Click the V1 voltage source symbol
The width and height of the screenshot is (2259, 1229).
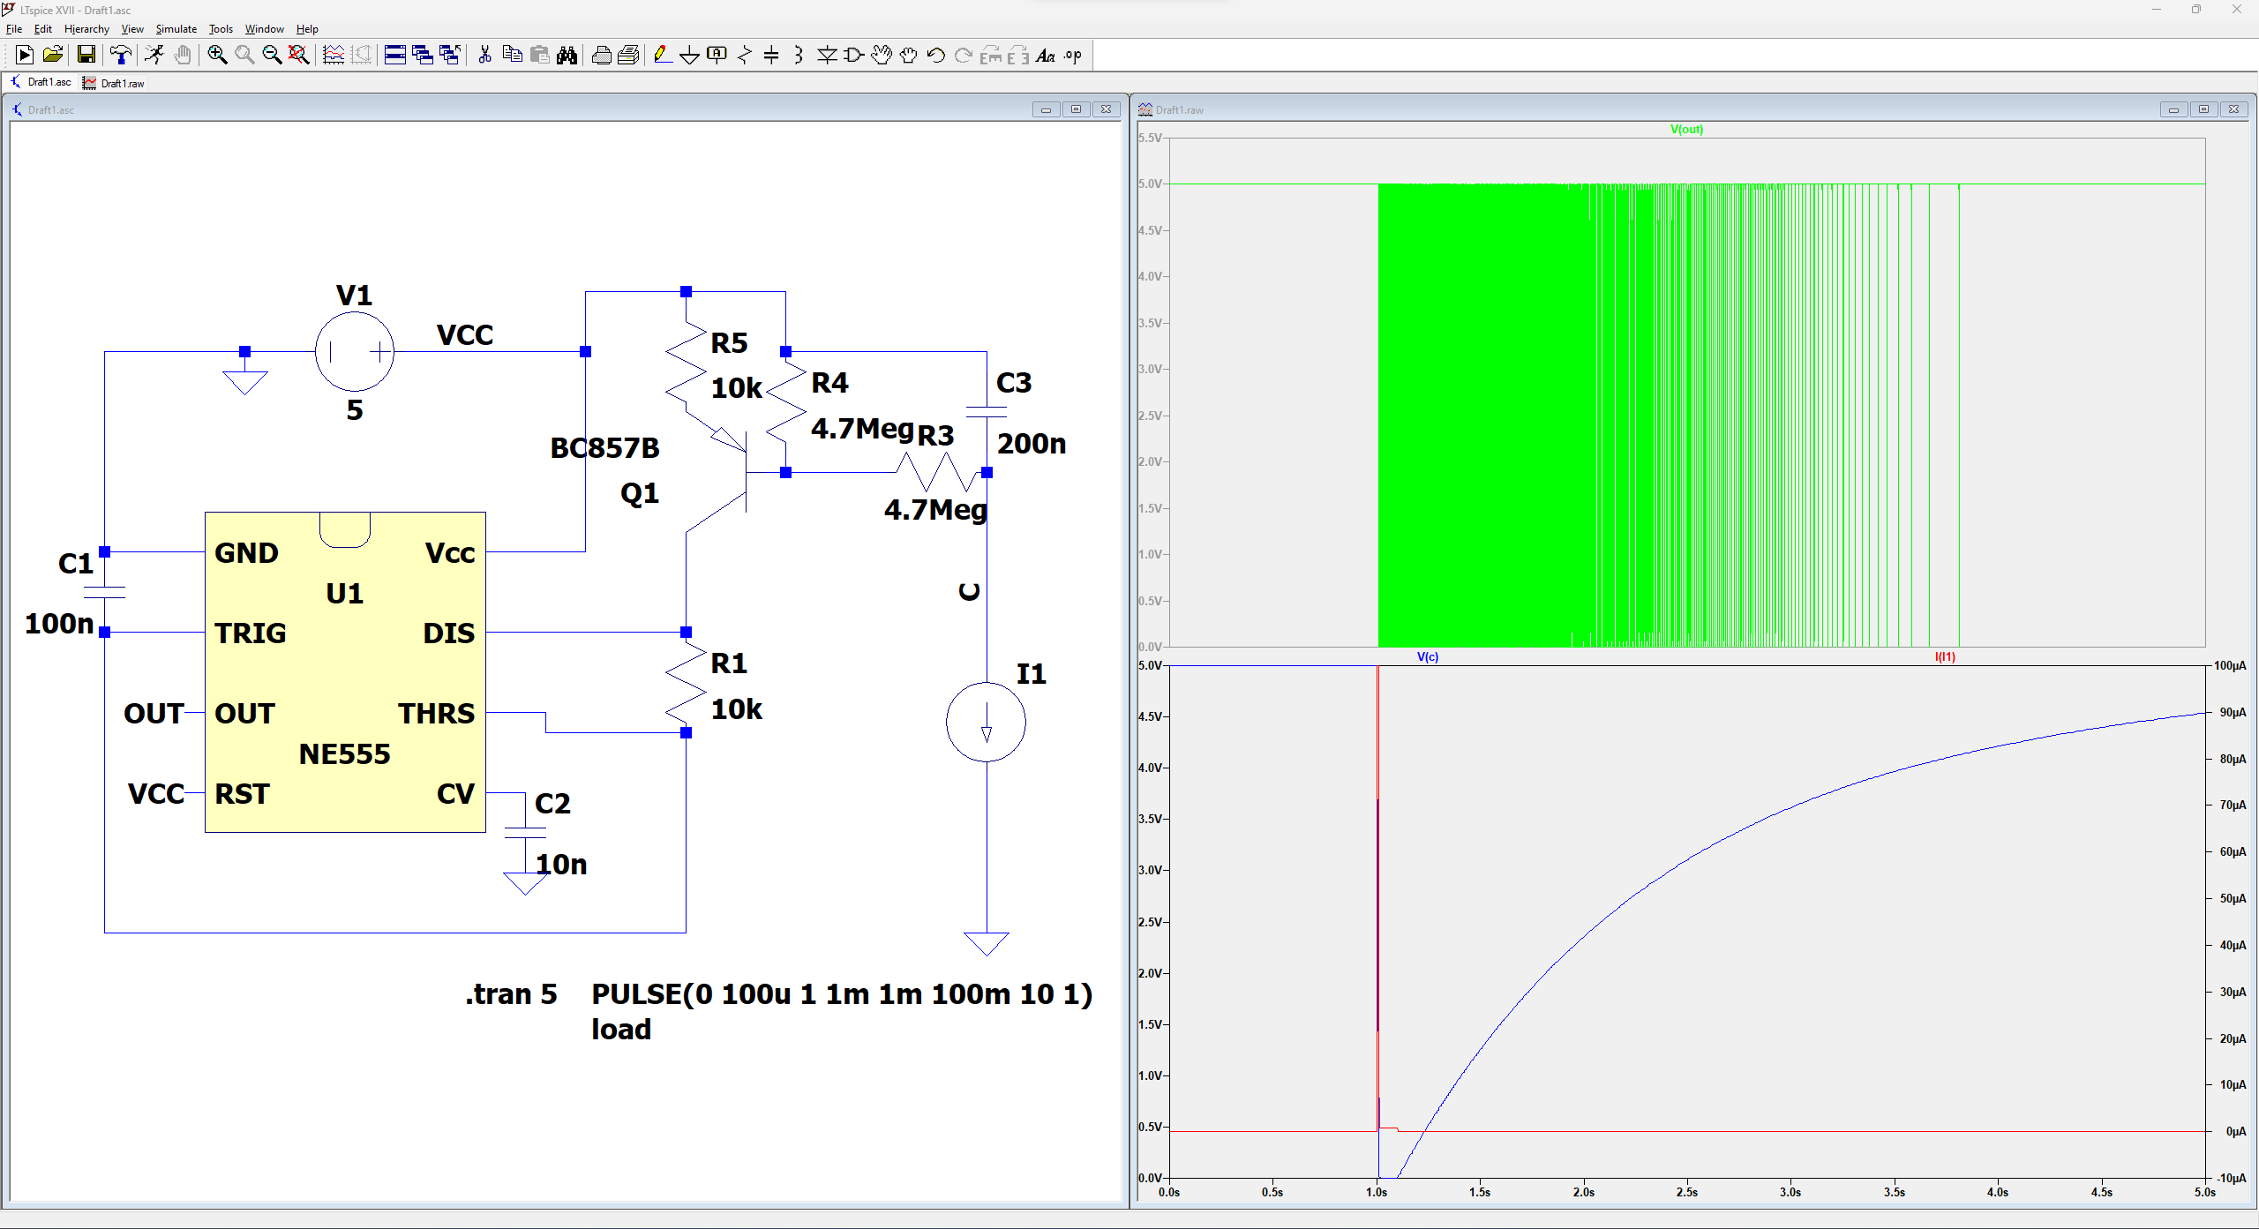(x=355, y=351)
